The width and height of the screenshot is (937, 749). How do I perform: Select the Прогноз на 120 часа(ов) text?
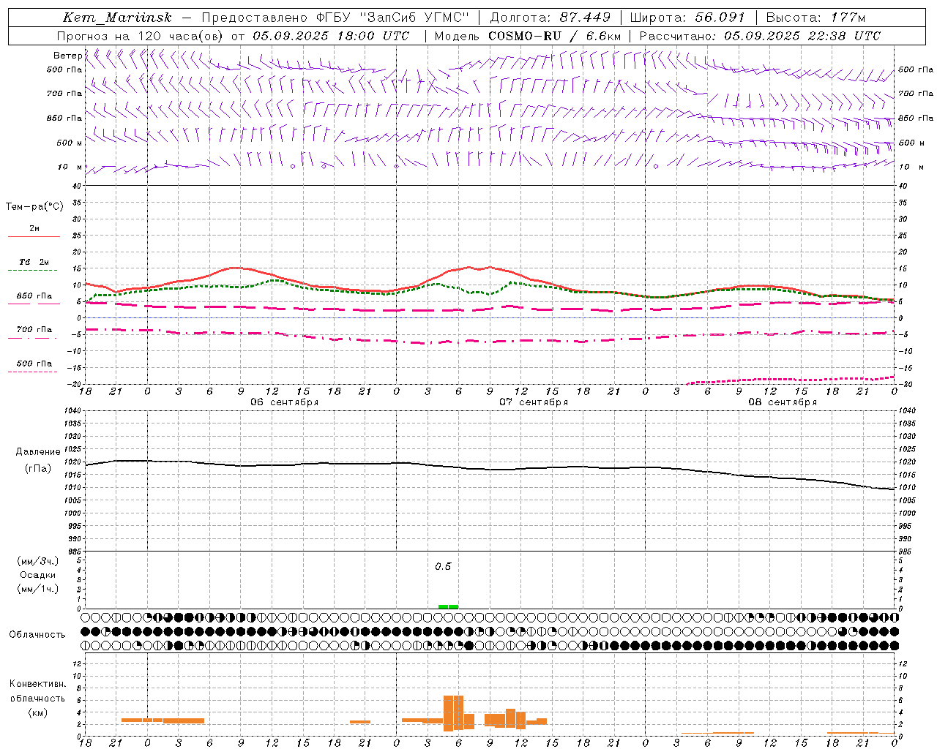coord(141,36)
